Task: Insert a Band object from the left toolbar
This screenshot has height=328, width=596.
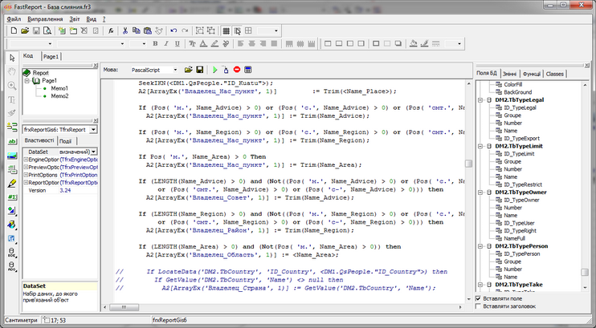Action: [12, 128]
